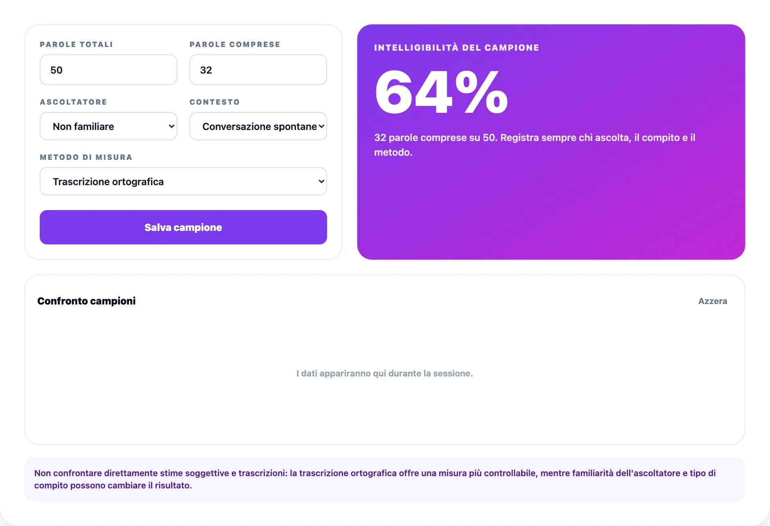Click the chevron arrow of Metodo di misura
This screenshot has height=526, width=770.
click(x=321, y=181)
